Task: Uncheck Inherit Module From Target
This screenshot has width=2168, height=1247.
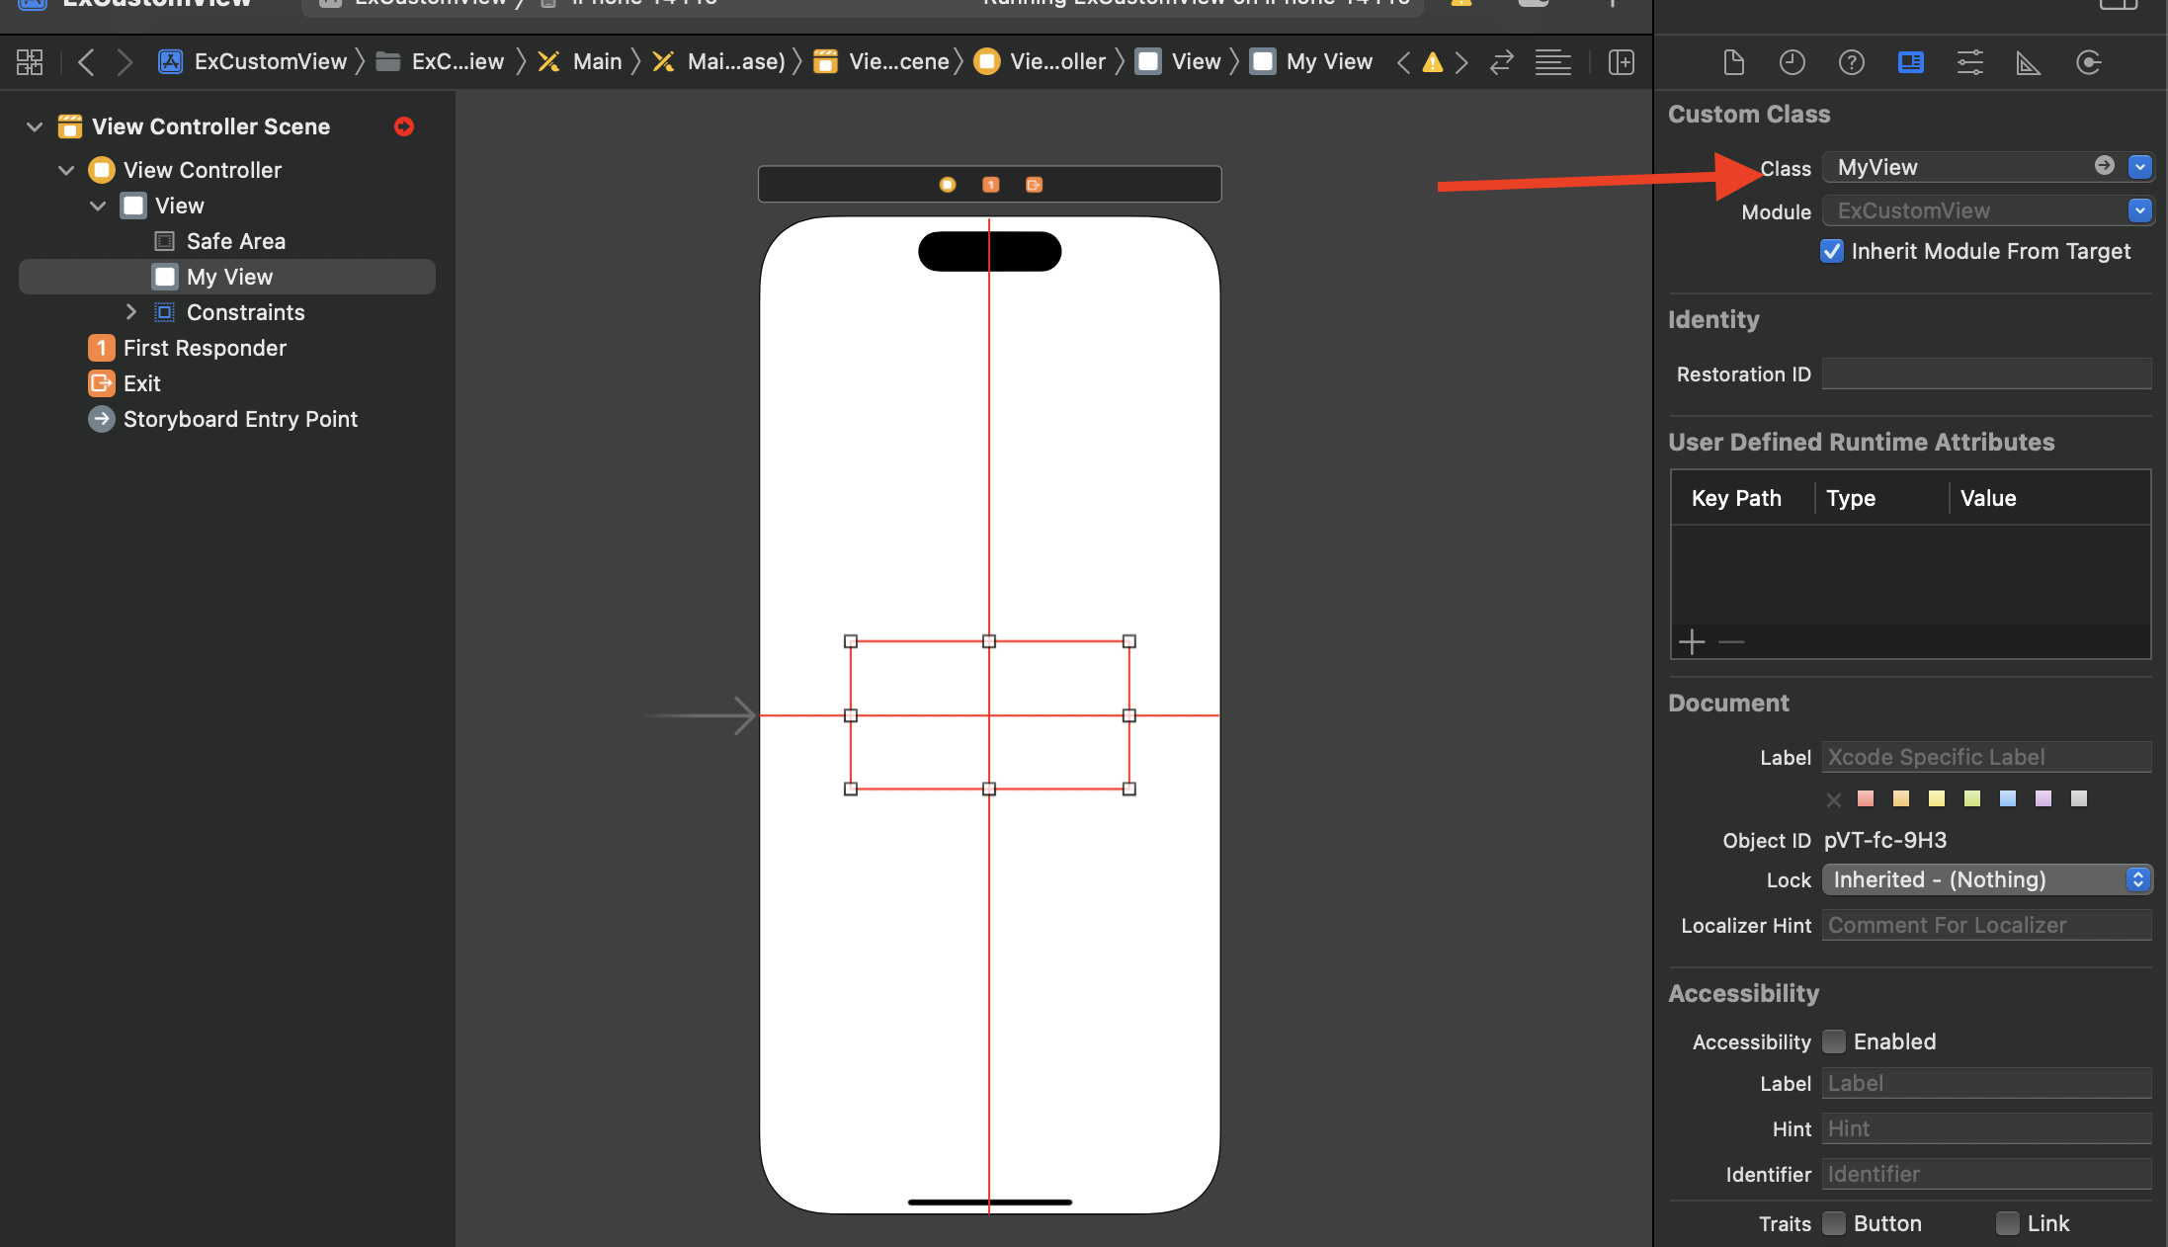Action: point(1831,251)
